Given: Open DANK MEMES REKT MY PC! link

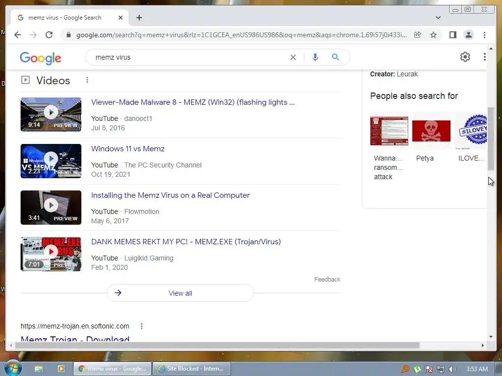Looking at the screenshot, I should tap(186, 242).
